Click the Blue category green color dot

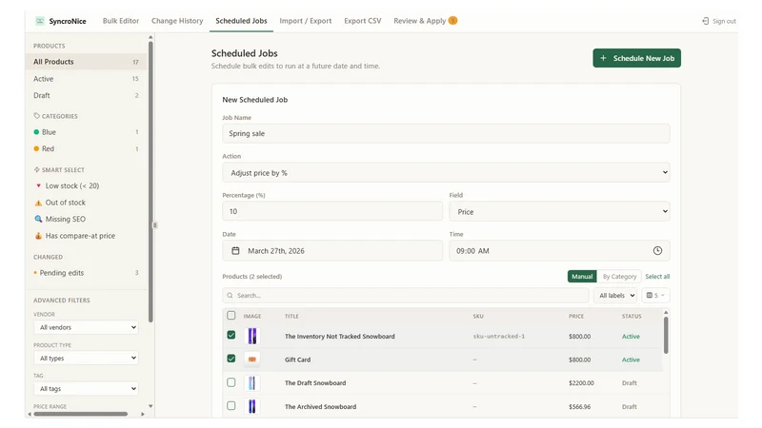click(36, 132)
